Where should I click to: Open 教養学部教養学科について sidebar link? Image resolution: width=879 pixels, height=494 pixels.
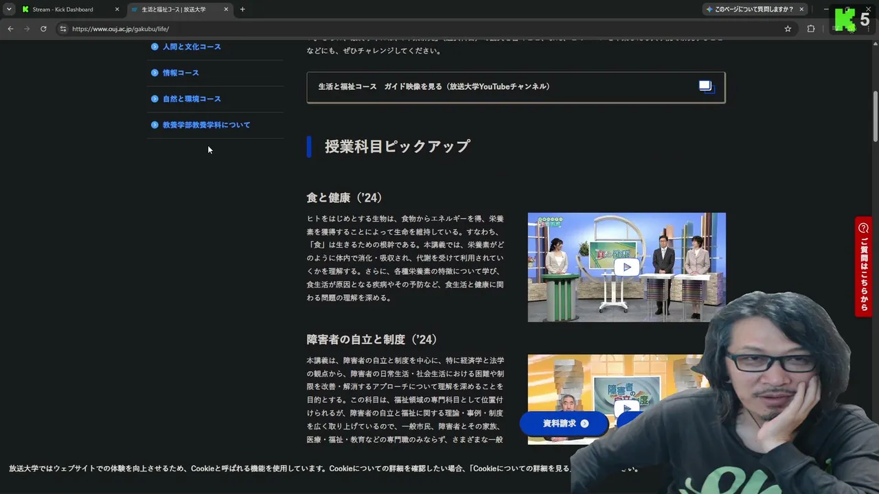coord(206,125)
